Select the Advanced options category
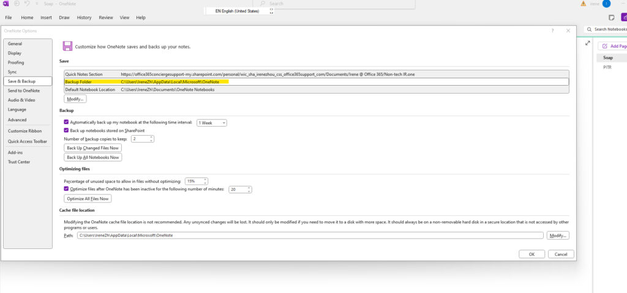The image size is (627, 293). (x=28, y=120)
